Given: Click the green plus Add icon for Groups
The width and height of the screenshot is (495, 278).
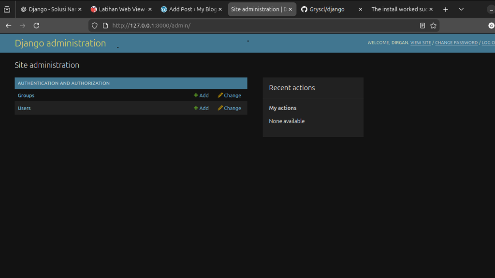Looking at the screenshot, I should tap(196, 96).
